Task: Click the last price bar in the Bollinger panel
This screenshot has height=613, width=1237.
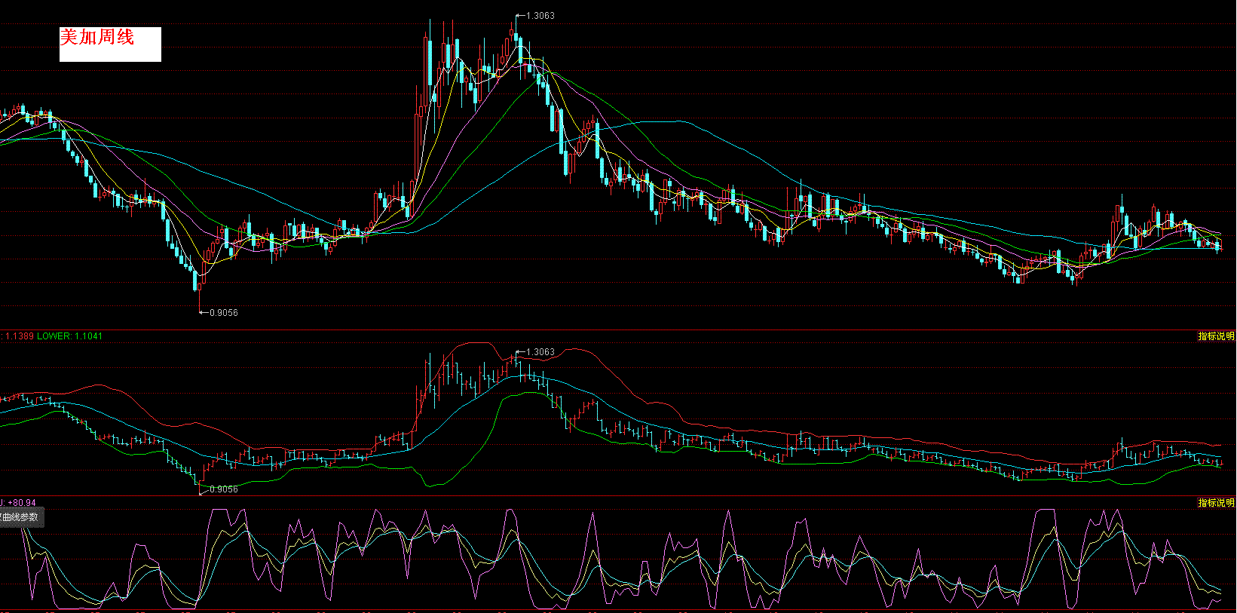Action: (x=1220, y=462)
